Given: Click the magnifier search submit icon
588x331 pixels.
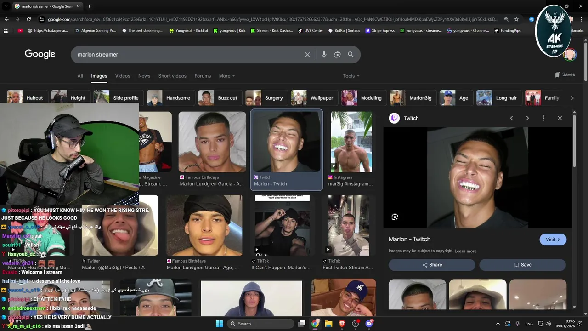Looking at the screenshot, I should click(x=351, y=55).
